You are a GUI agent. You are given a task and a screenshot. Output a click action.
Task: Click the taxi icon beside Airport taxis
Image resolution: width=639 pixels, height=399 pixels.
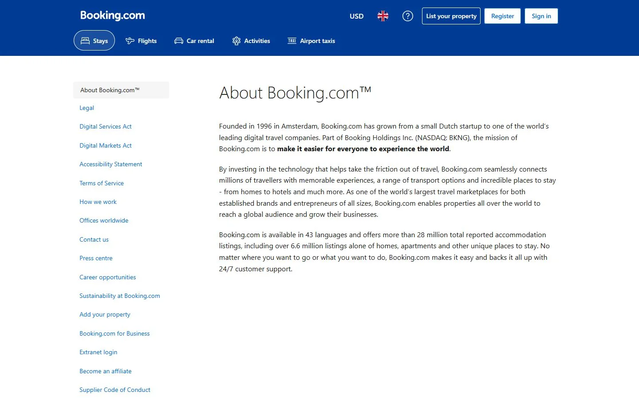pos(292,41)
